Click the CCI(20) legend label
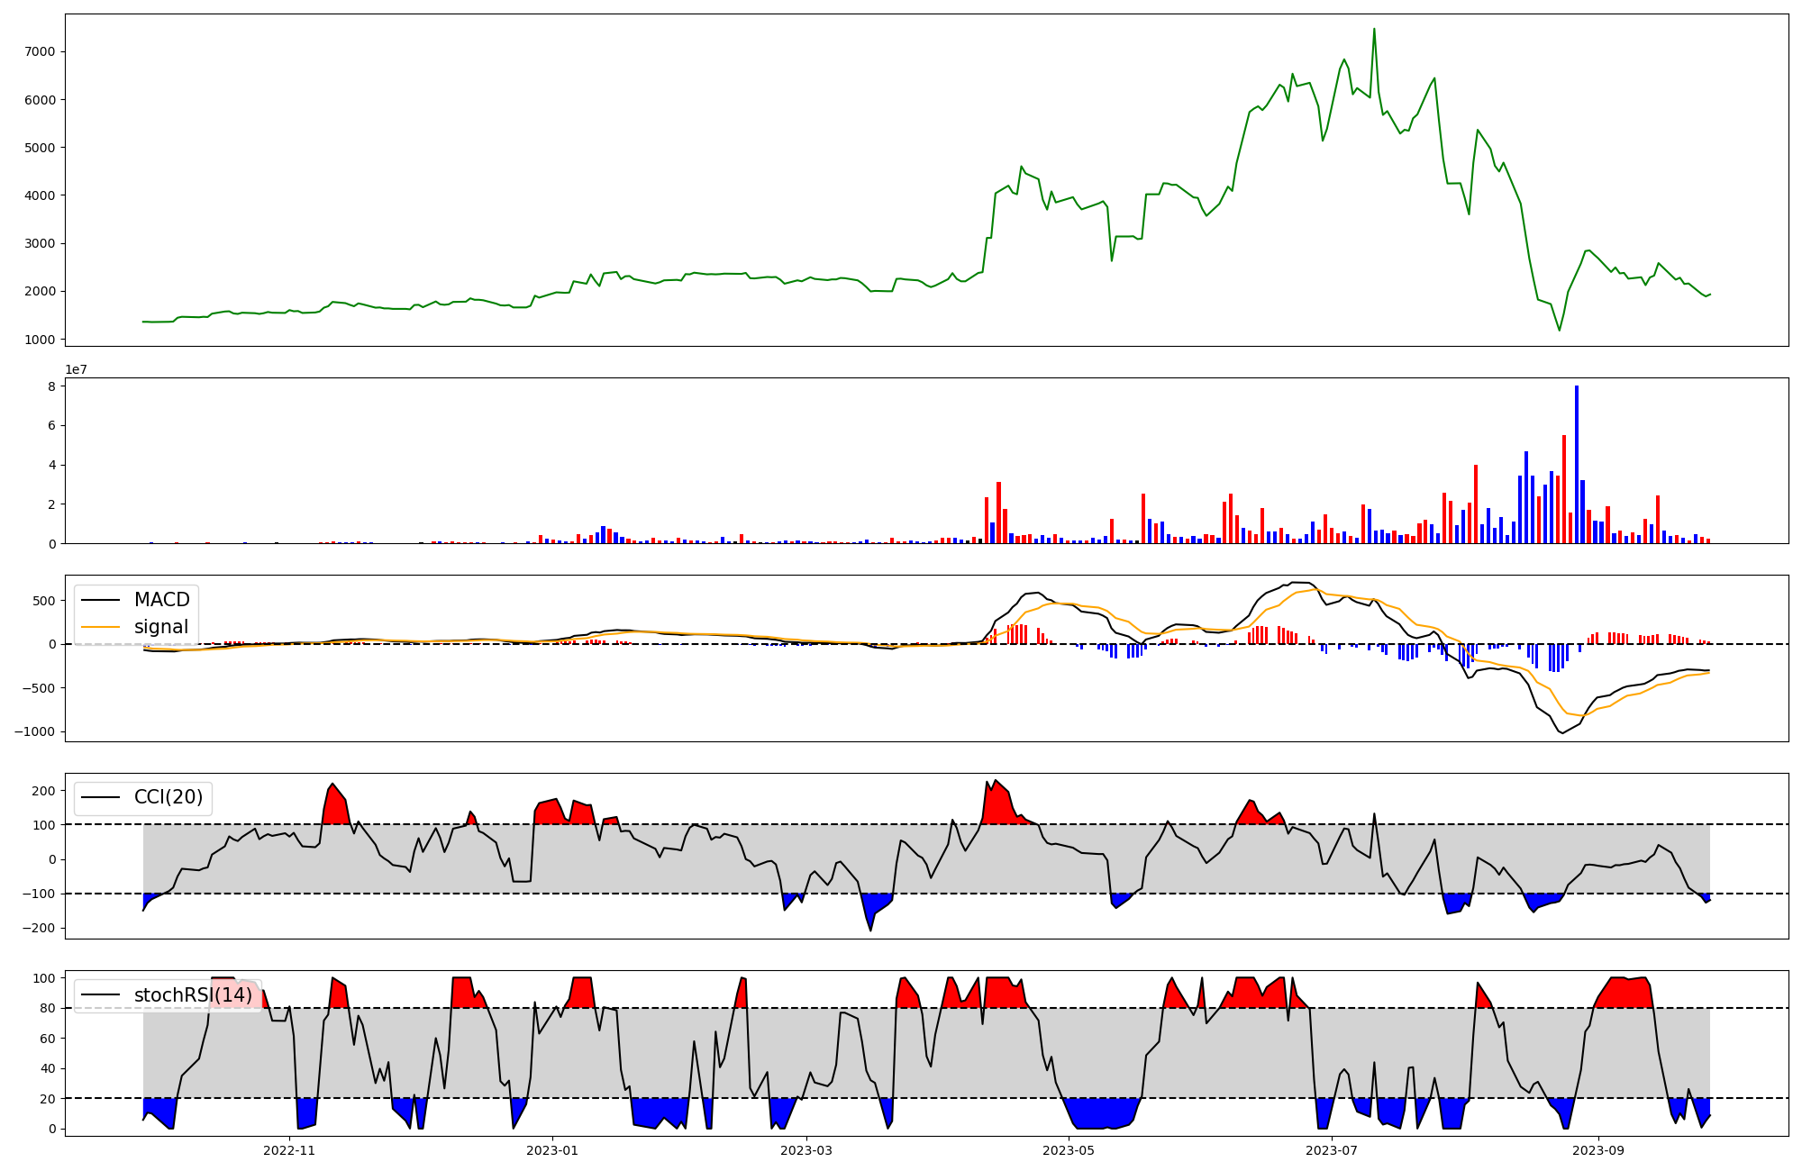The width and height of the screenshot is (1802, 1171). (168, 797)
